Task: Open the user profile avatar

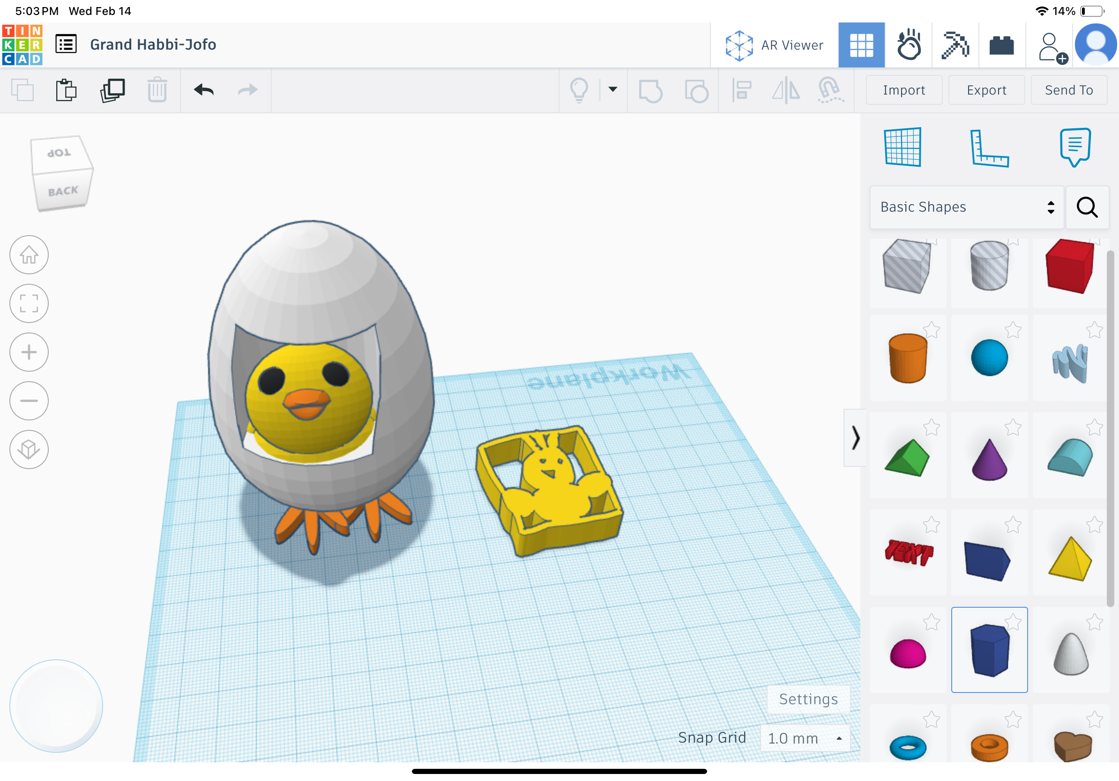Action: point(1096,45)
